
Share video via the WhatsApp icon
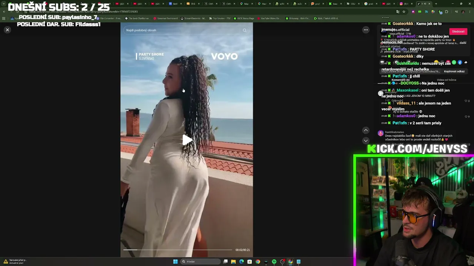point(454,62)
